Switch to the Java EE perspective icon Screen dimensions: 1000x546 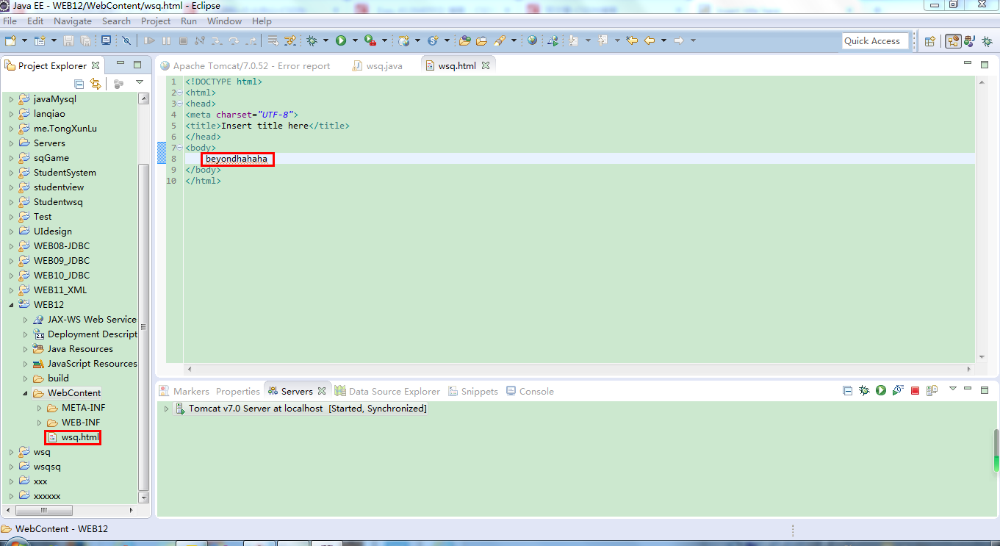pyautogui.click(x=953, y=42)
